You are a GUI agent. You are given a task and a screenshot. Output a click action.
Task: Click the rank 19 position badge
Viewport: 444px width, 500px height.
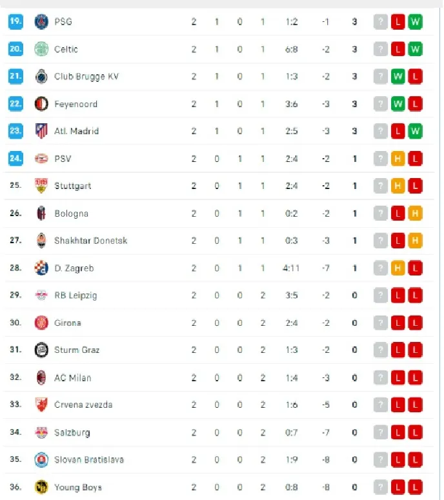[15, 22]
